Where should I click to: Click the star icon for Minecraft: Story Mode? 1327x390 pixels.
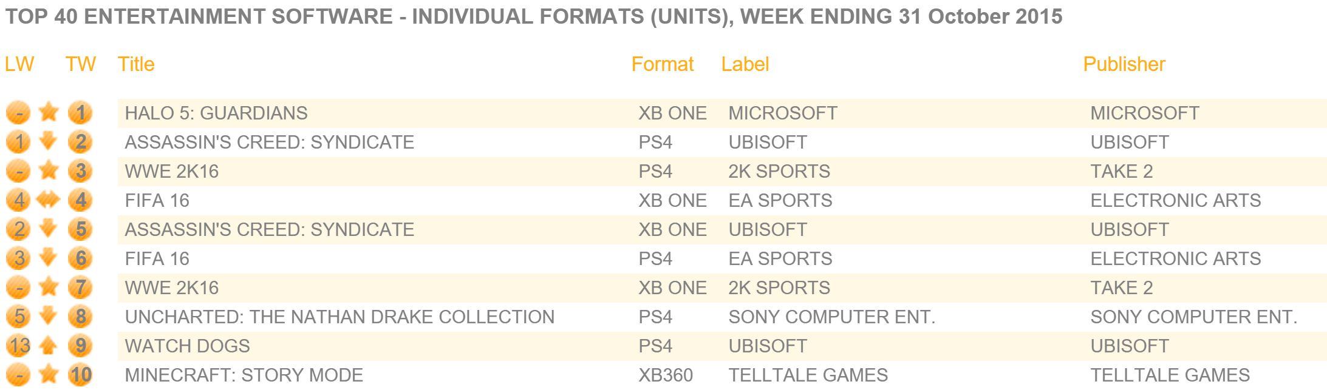point(49,375)
